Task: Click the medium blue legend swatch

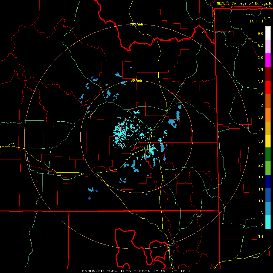Action: point(268,195)
